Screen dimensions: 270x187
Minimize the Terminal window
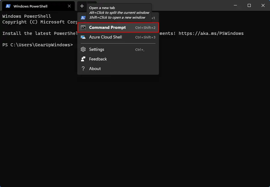pyautogui.click(x=235, y=5)
